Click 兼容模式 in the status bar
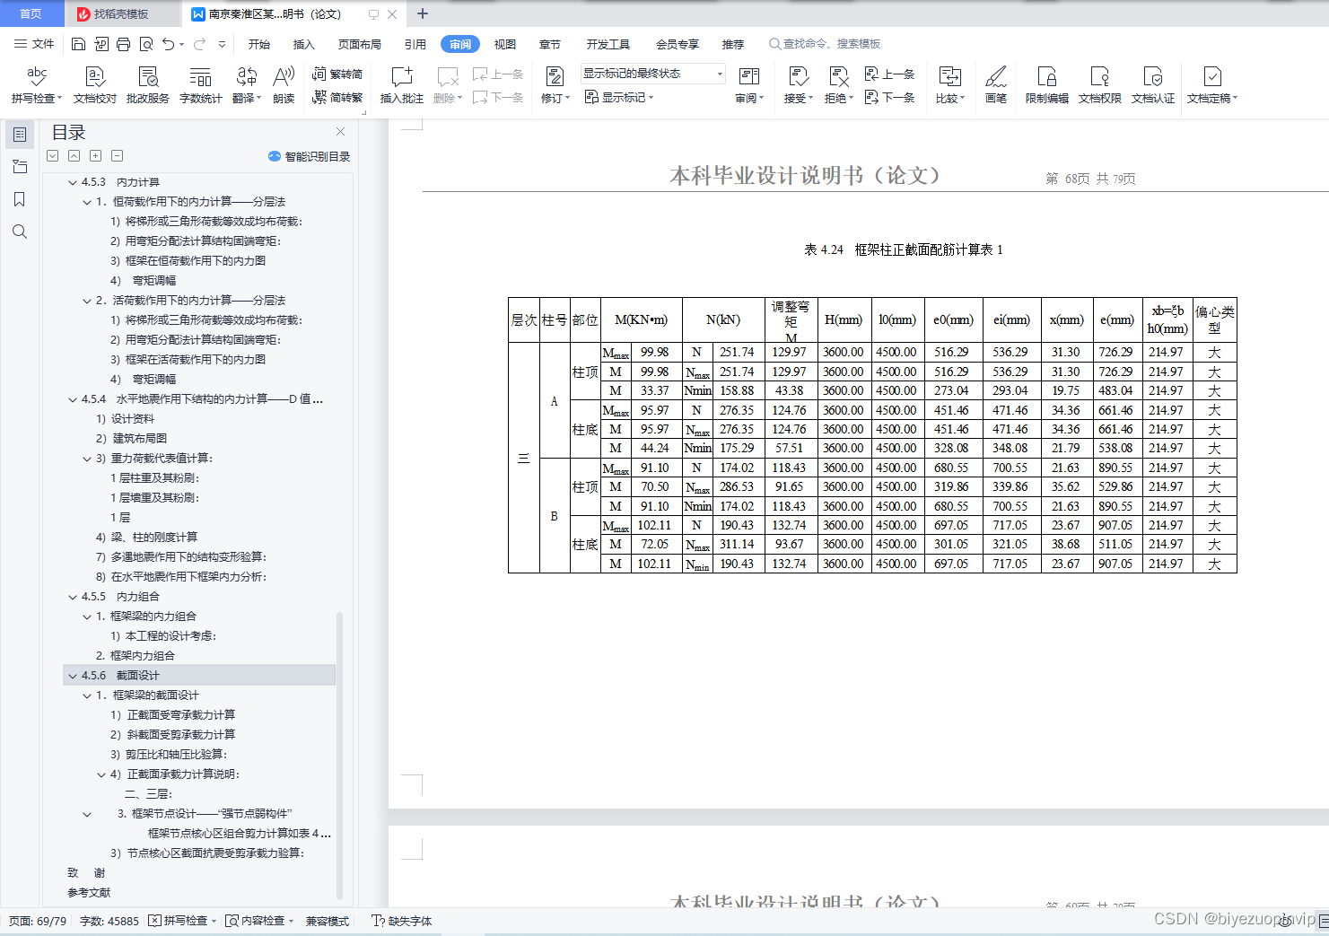This screenshot has width=1329, height=936. 328,921
